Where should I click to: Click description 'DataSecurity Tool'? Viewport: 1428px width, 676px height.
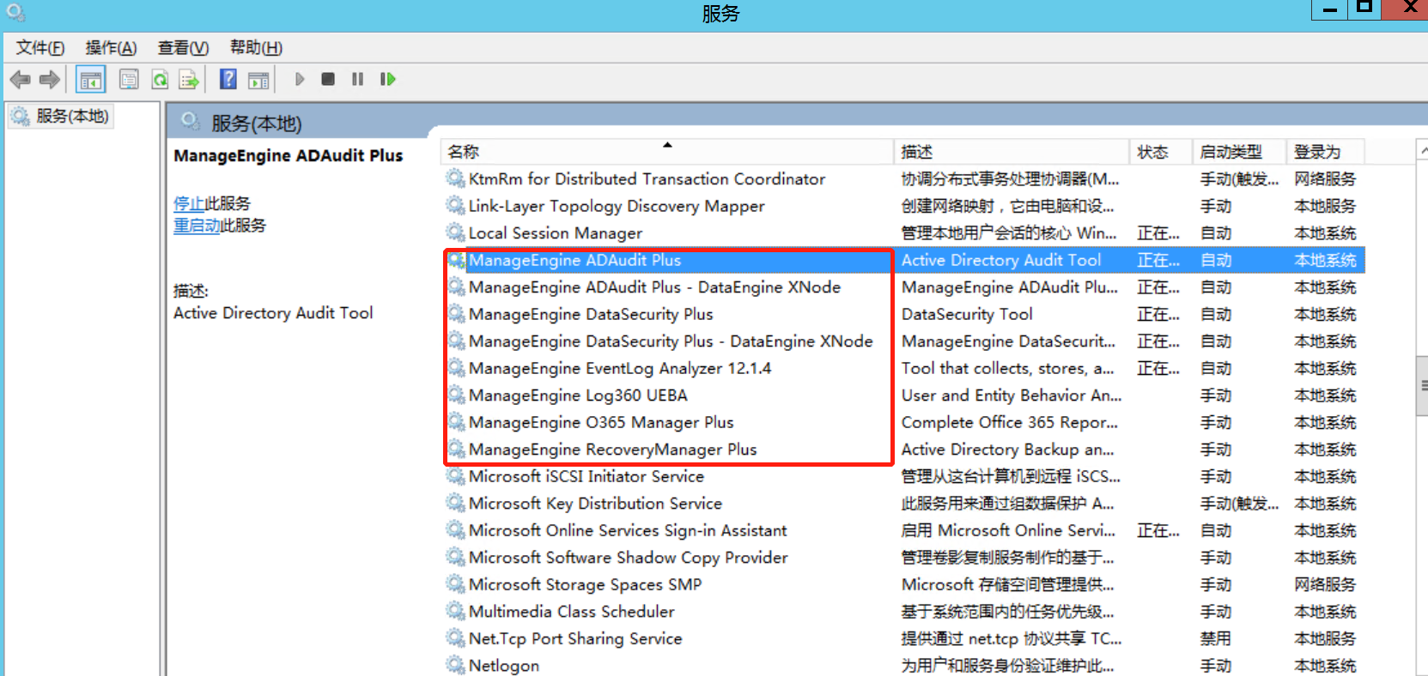967,314
